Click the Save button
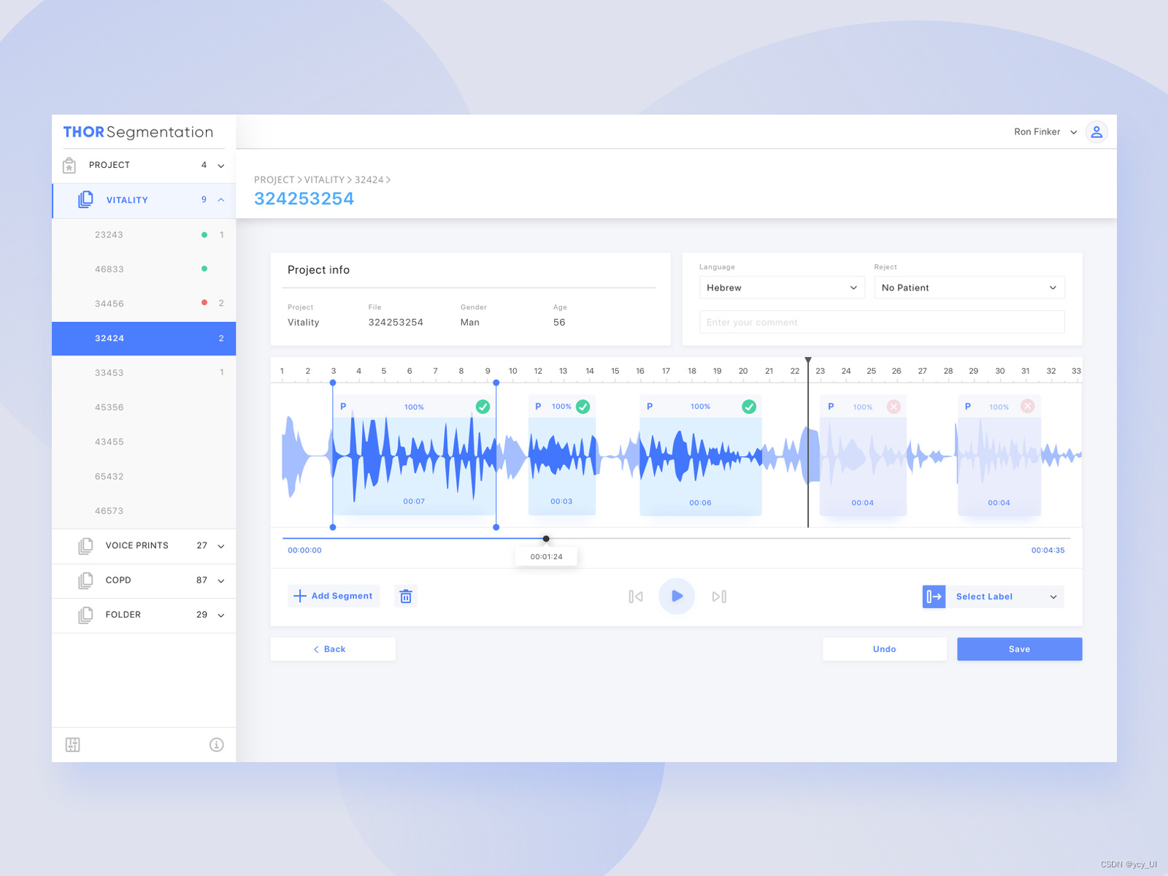Screen dimensions: 1168x876 tap(1020, 649)
